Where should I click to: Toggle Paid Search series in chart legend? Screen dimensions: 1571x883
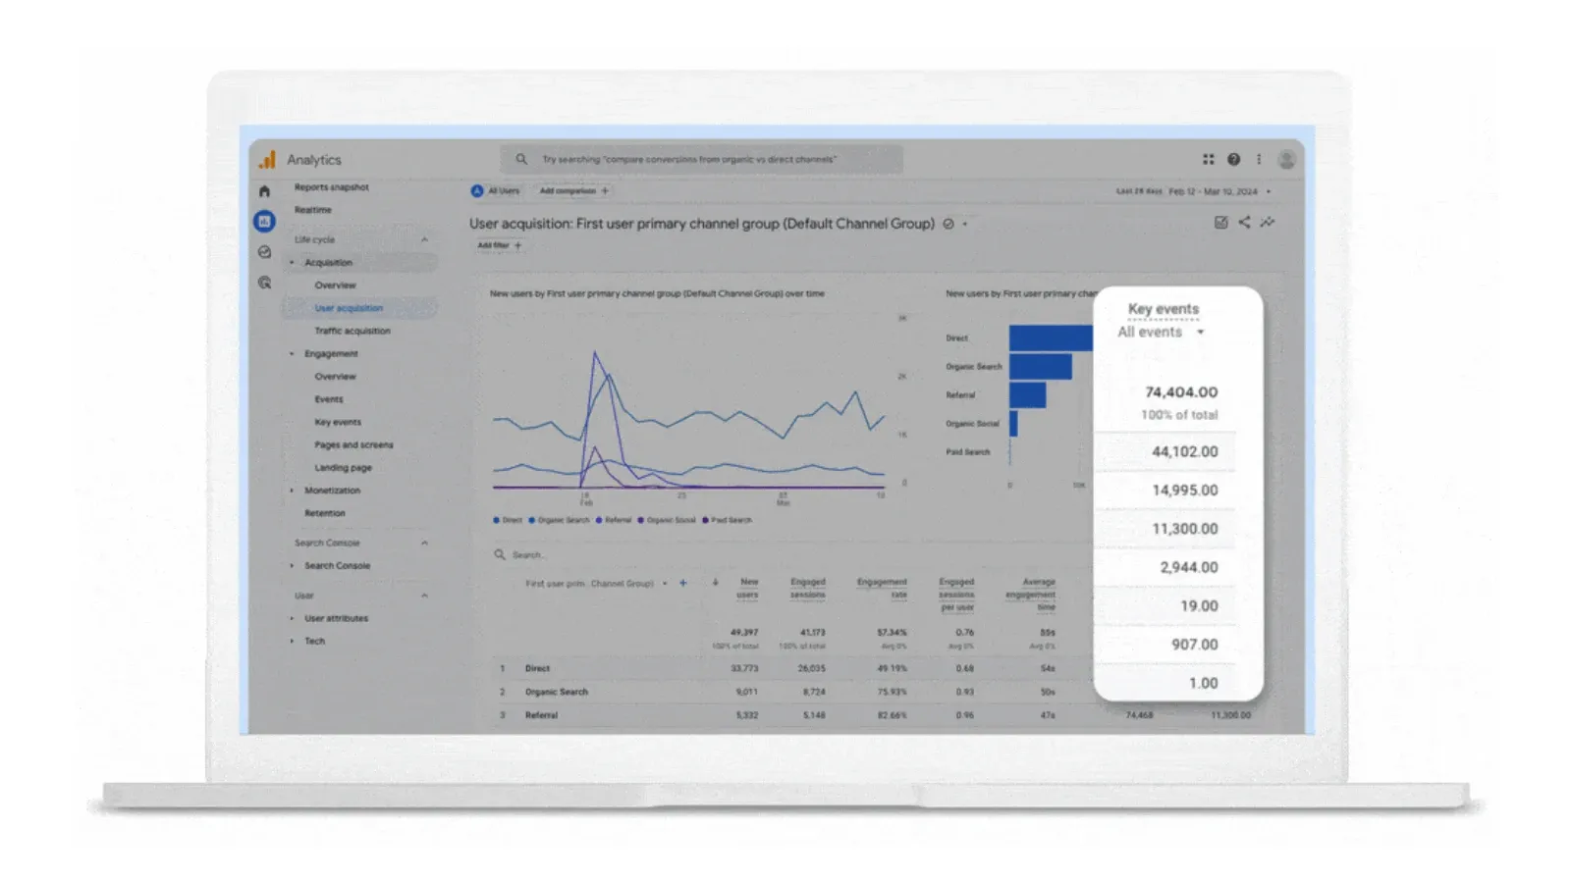coord(728,520)
